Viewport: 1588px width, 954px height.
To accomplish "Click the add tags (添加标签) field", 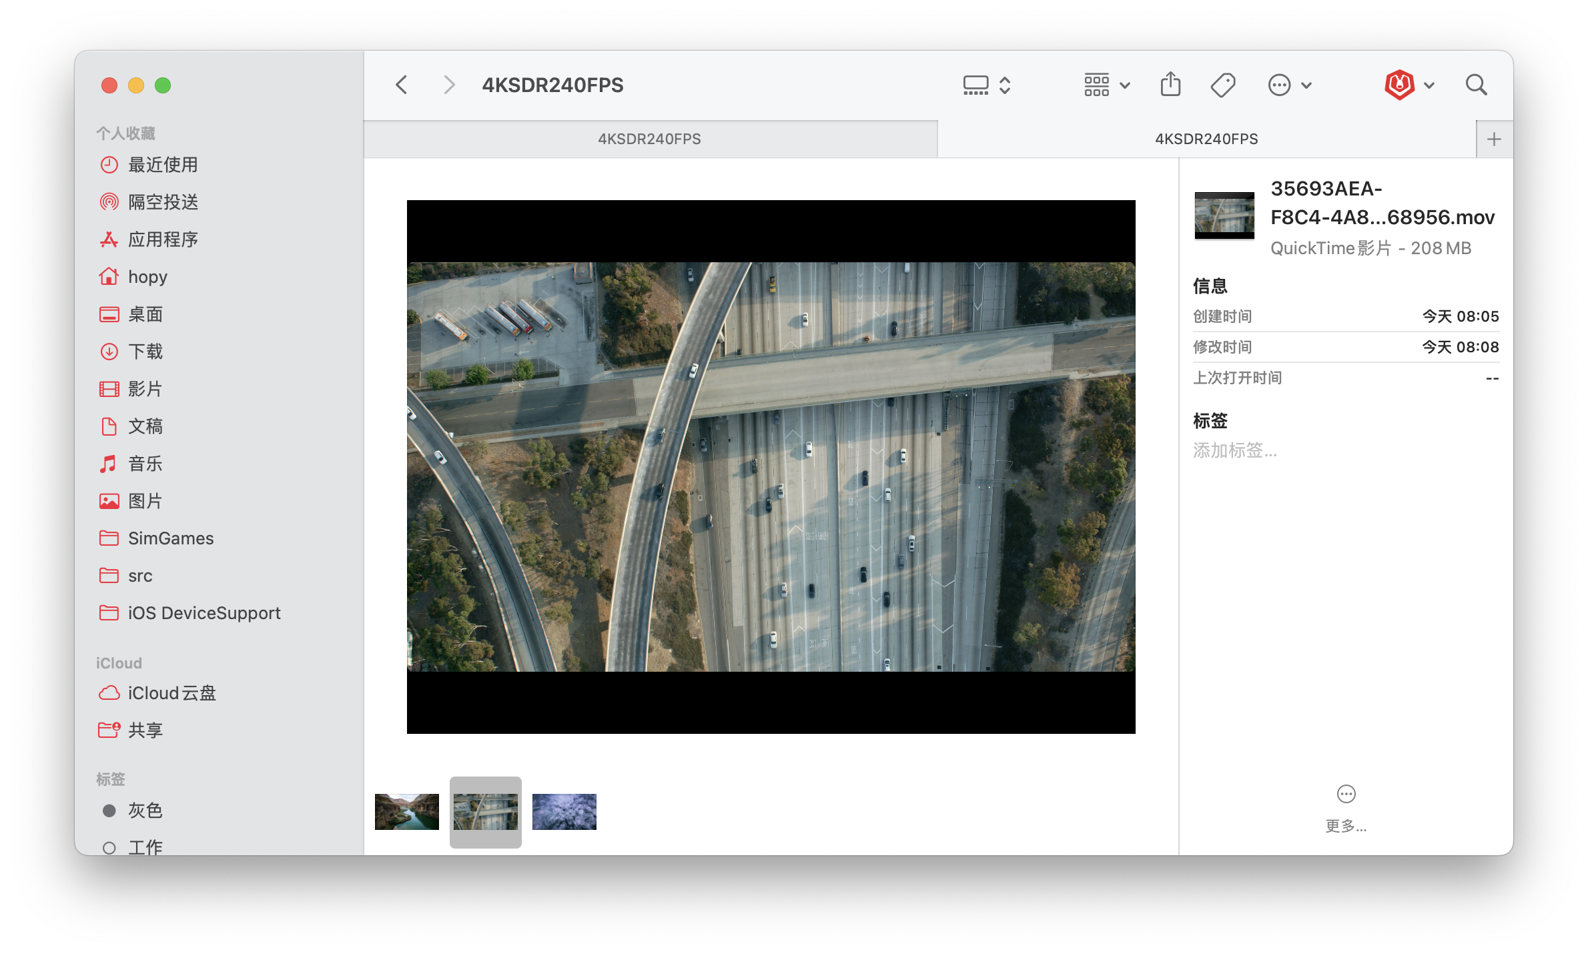I will pyautogui.click(x=1235, y=451).
